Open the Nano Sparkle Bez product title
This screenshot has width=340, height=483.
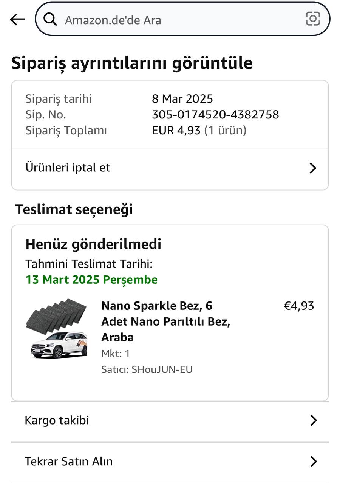pos(165,321)
